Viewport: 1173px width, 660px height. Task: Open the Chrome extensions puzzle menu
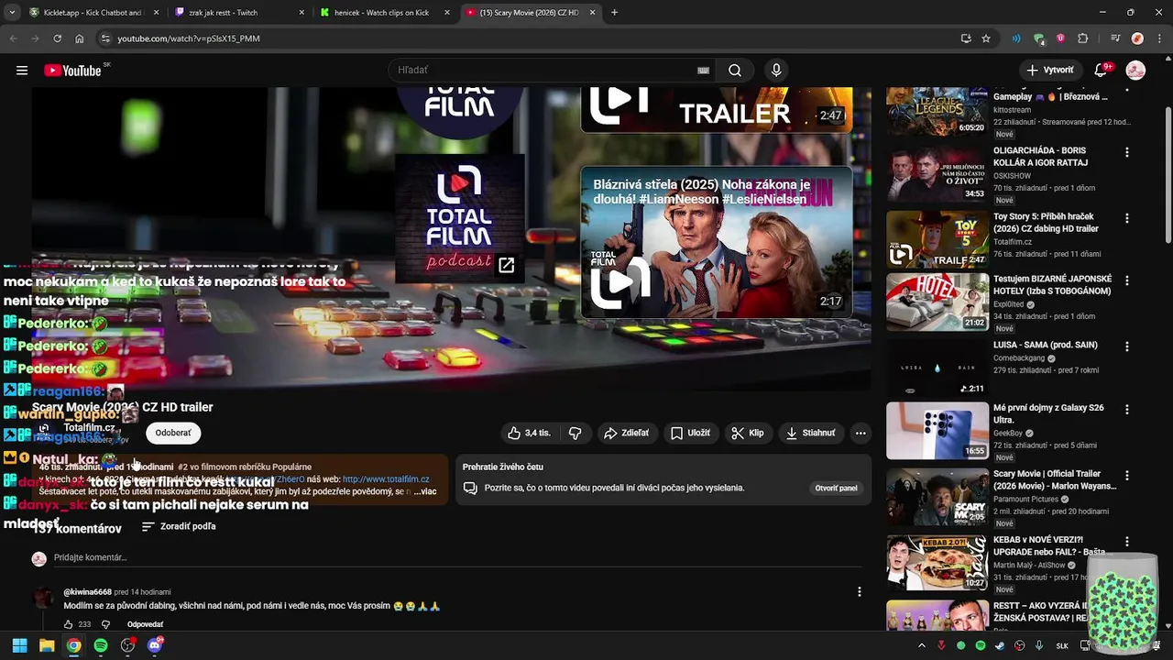[1082, 38]
